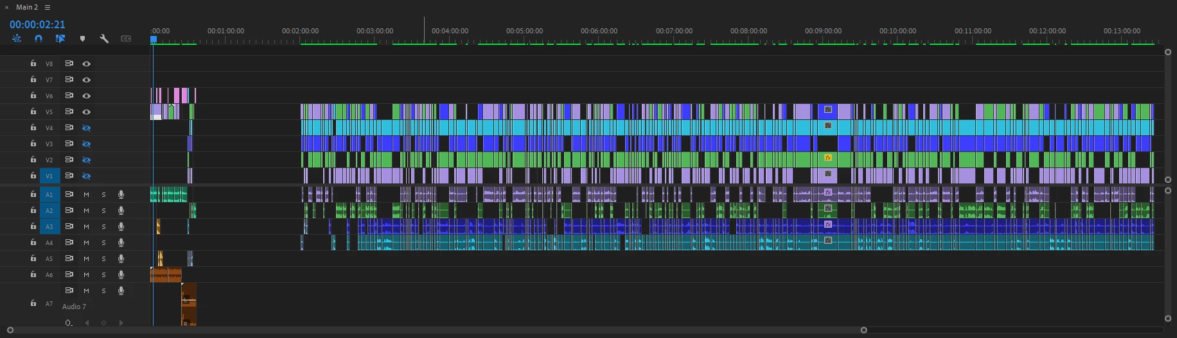1177x338 pixels.
Task: Toggle insert sequences as nests button
Action: click(x=17, y=38)
